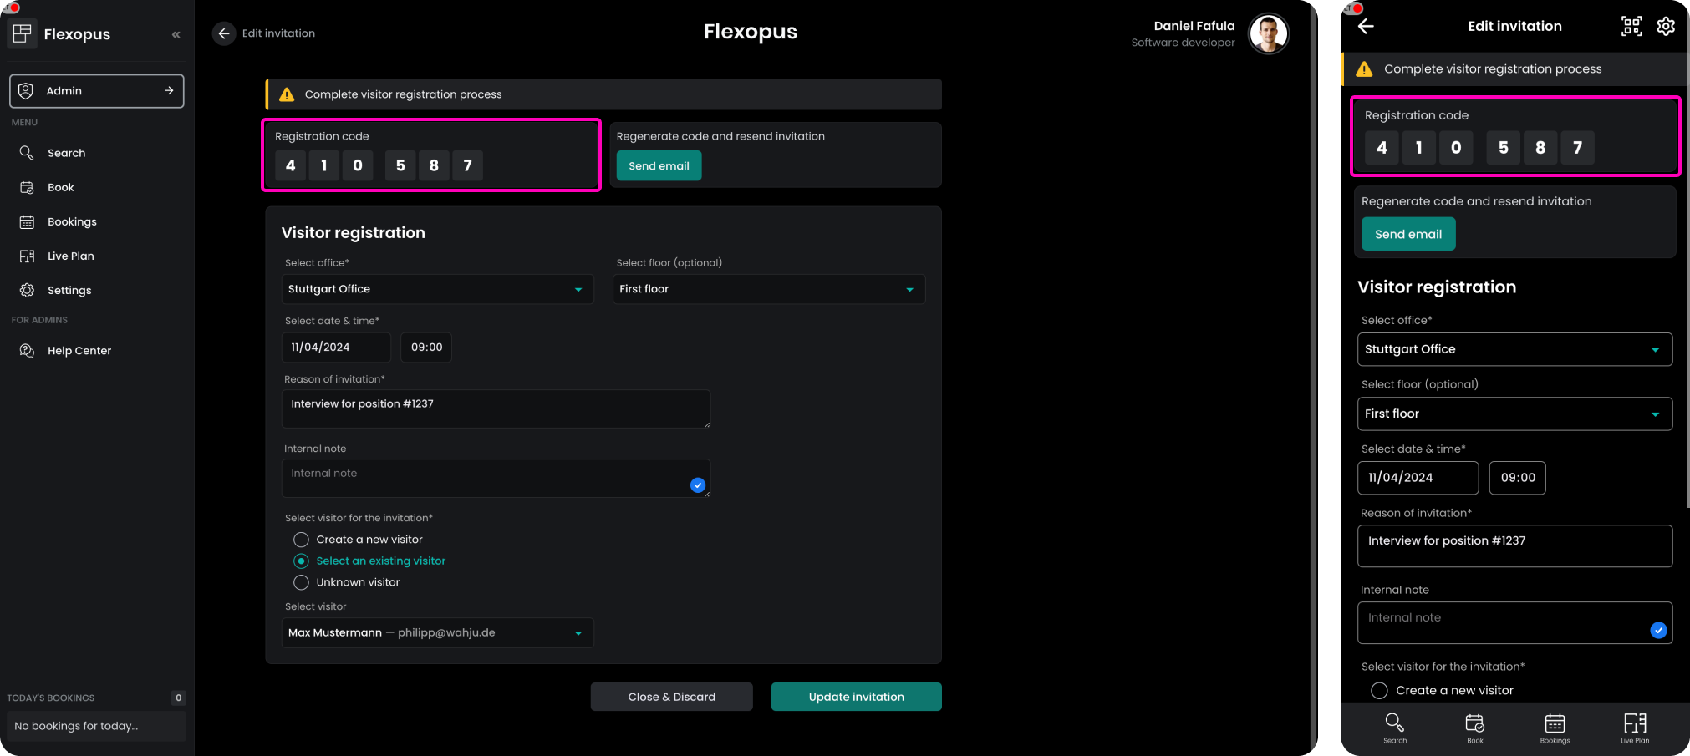Click Daniel Fafula's profile avatar
The height and width of the screenshot is (756, 1690).
tap(1268, 34)
